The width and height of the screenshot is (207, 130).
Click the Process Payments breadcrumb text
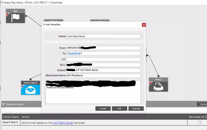click(x=12, y=2)
